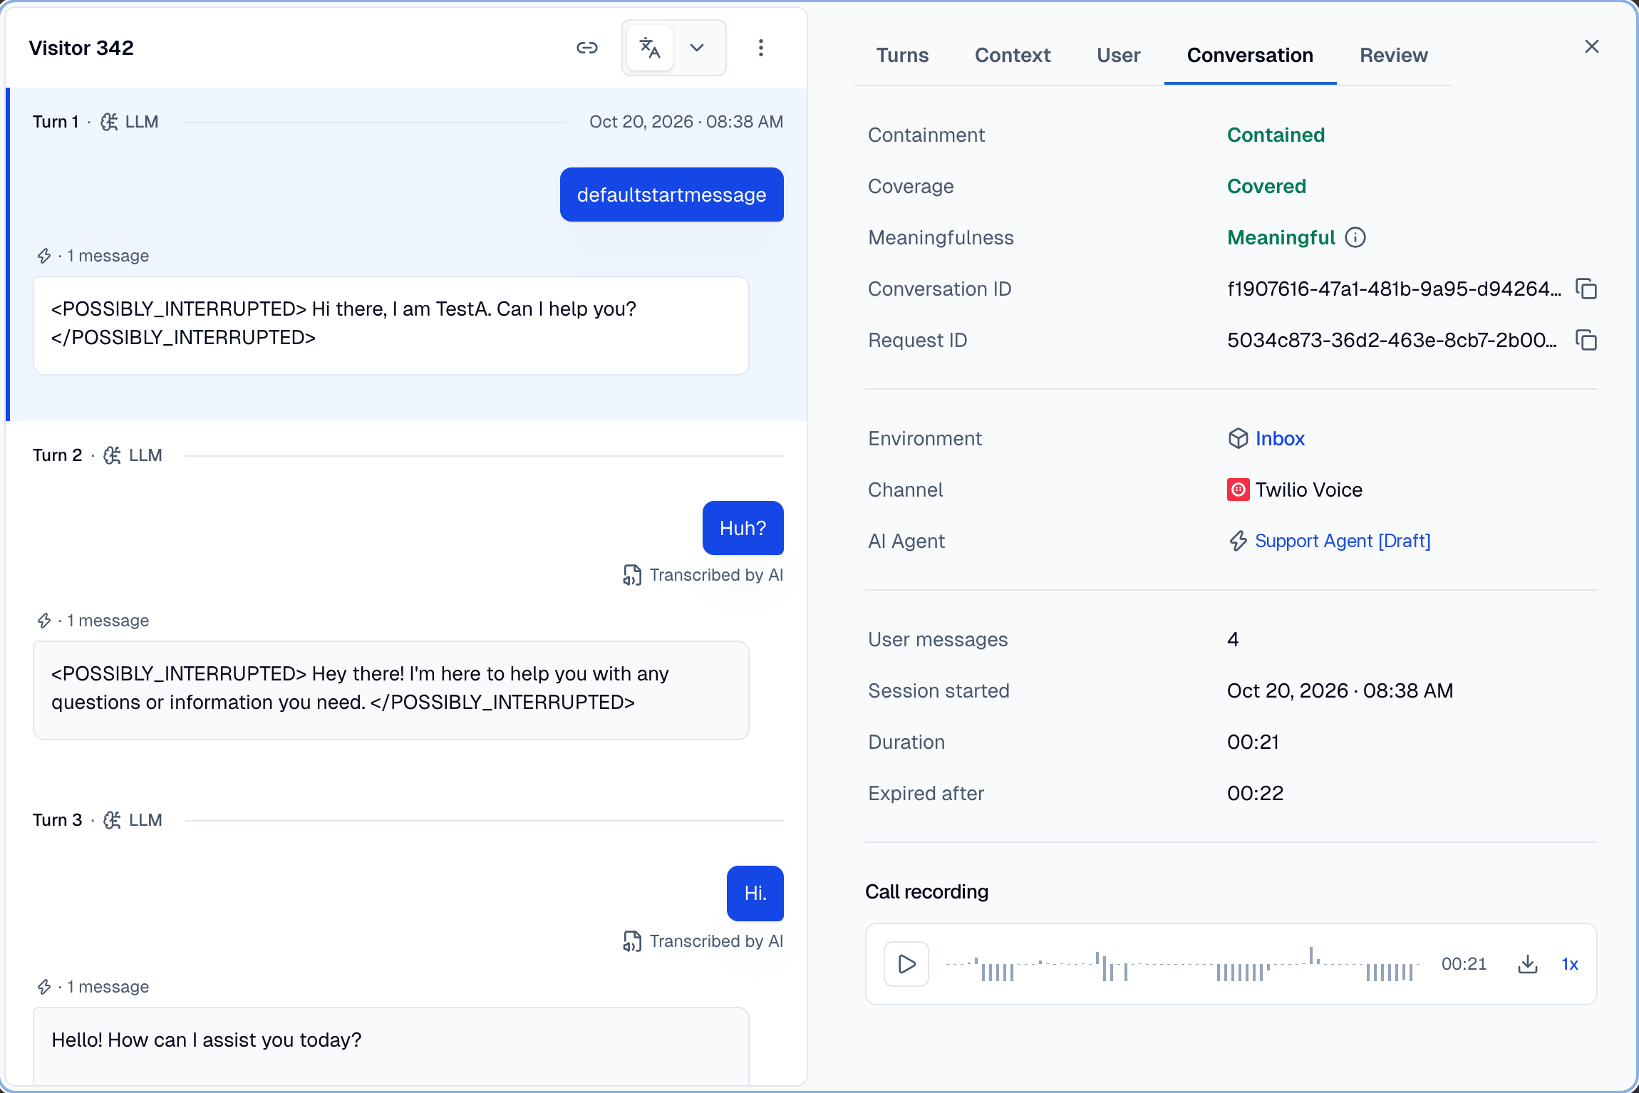Play the call recording
The height and width of the screenshot is (1093, 1639).
(x=906, y=964)
